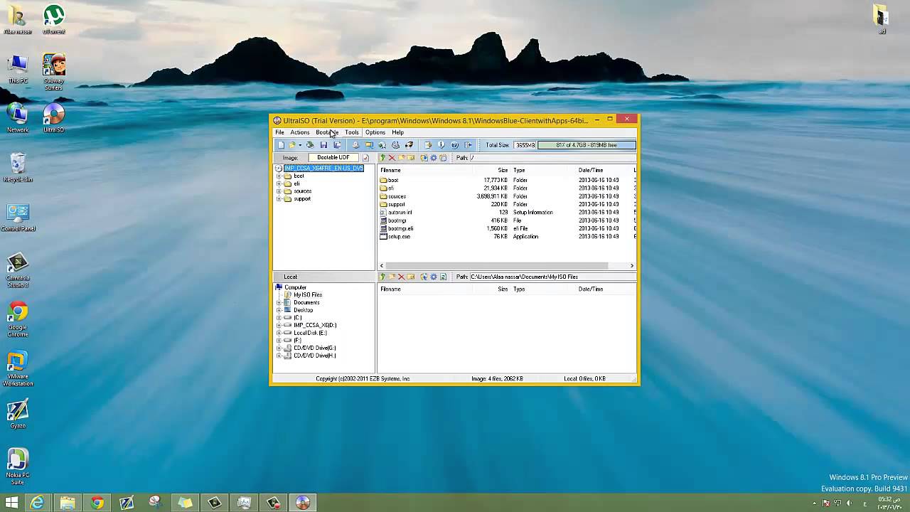Click the Mount to Virtual Drive icon
The width and height of the screenshot is (910, 512).
pyautogui.click(x=395, y=145)
